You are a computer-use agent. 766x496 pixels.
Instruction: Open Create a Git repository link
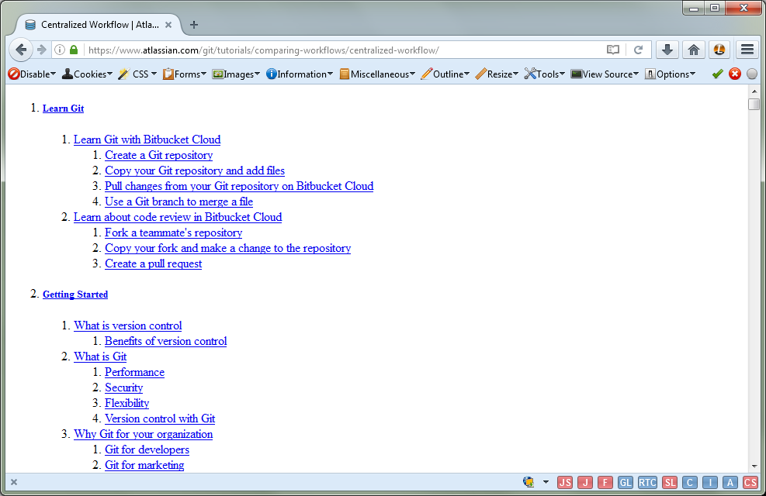159,155
